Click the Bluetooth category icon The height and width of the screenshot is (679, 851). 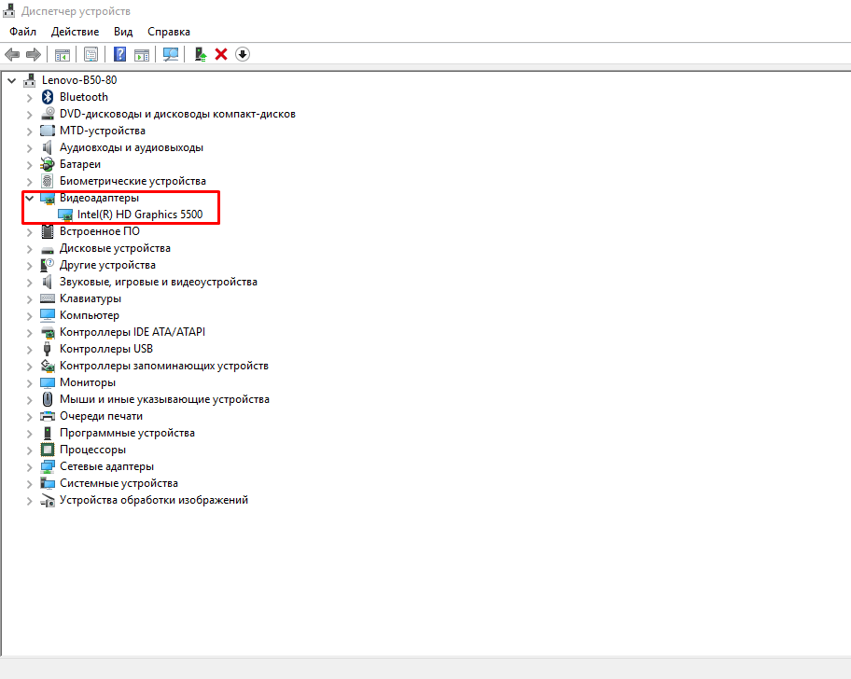(x=48, y=97)
